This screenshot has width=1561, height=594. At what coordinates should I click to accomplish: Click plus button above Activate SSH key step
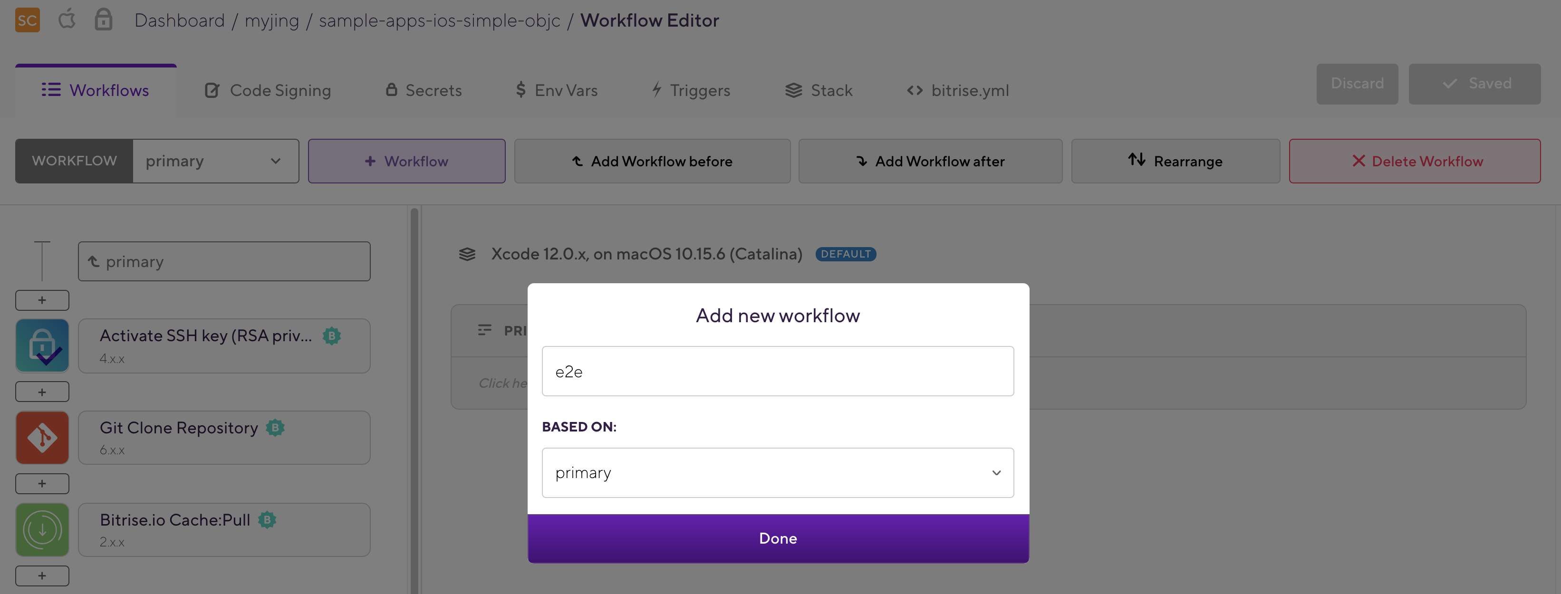click(x=42, y=300)
